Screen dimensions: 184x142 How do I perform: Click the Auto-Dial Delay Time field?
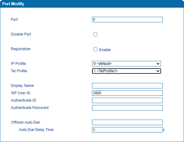[x=127, y=130]
